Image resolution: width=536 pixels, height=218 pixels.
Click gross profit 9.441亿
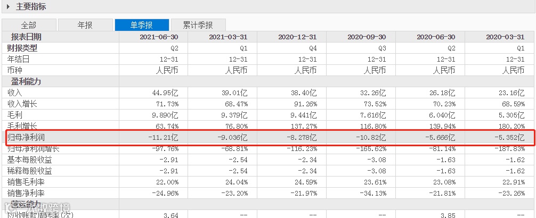click(x=304, y=115)
